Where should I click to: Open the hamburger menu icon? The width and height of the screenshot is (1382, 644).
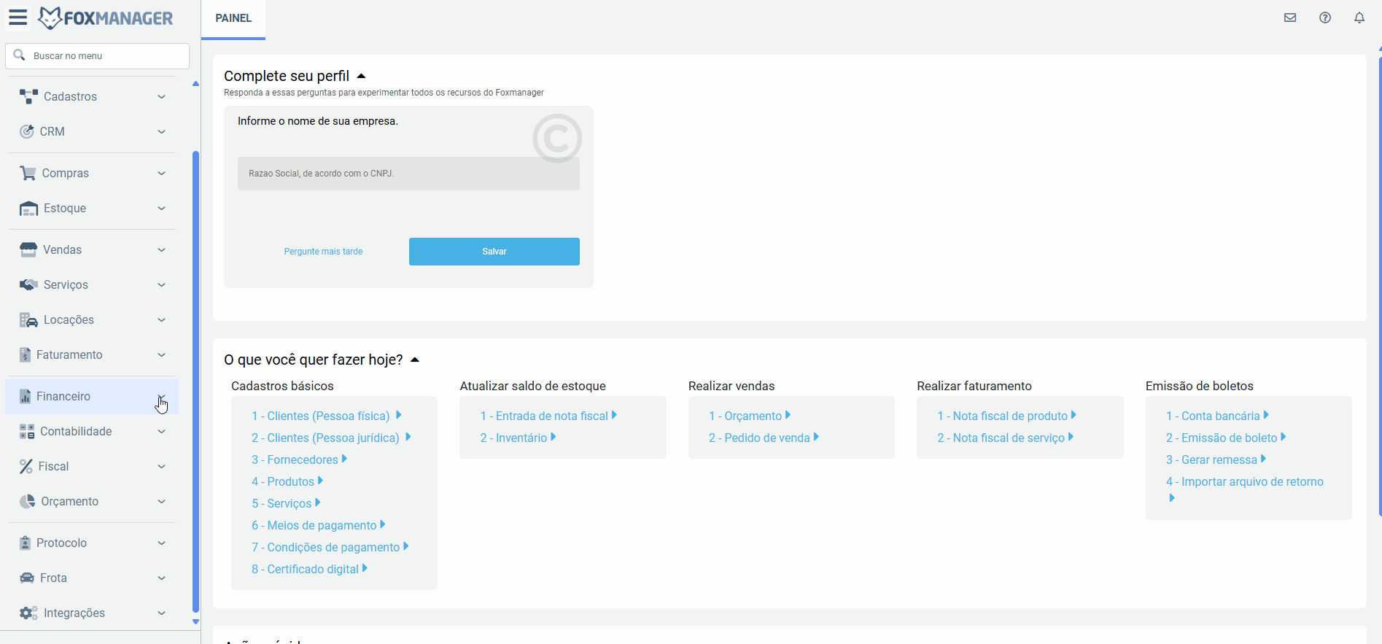pyautogui.click(x=18, y=18)
